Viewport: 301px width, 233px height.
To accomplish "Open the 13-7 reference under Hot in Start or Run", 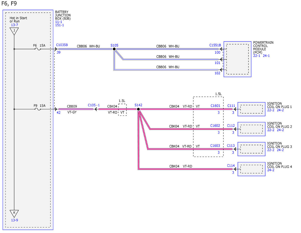I will click(x=14, y=25).
